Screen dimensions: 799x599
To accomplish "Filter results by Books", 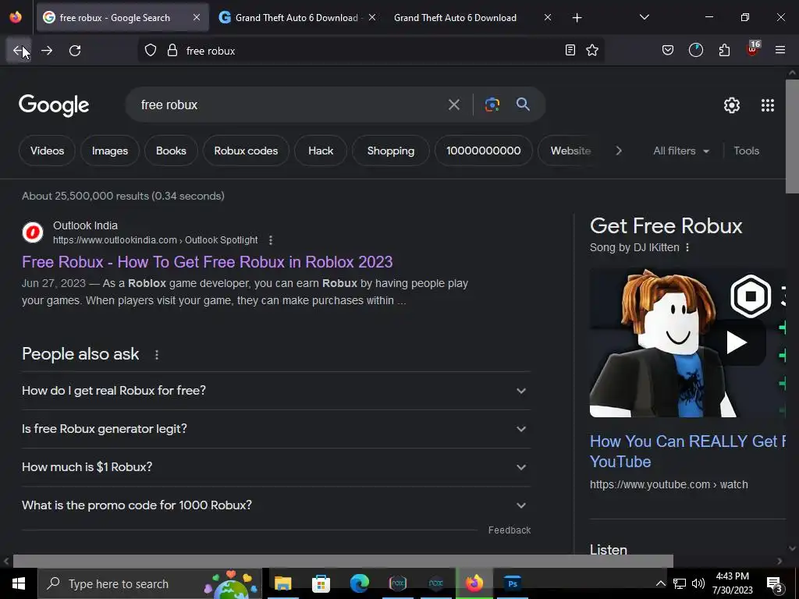I will 171,151.
